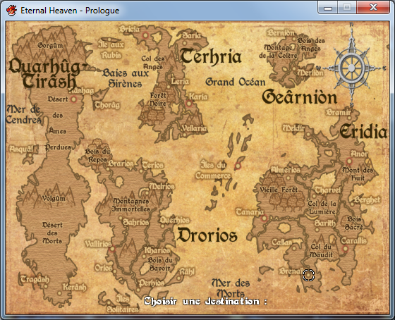Image resolution: width=395 pixels, height=320 pixels.
Task: Click the 'Geârniòn' continent name
Action: pos(300,97)
